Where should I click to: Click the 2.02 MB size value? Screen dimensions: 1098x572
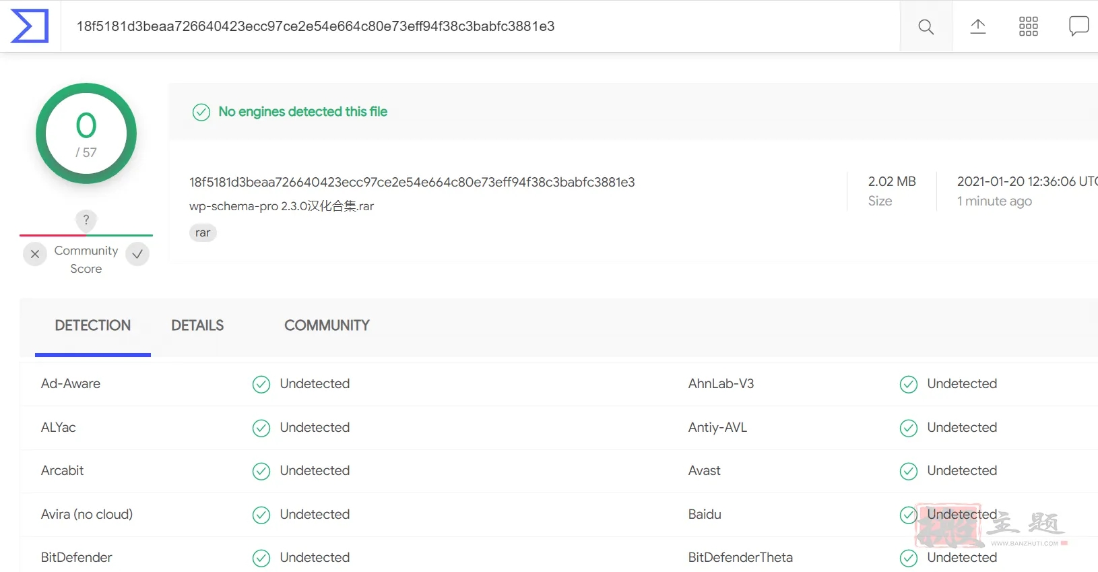point(892,181)
